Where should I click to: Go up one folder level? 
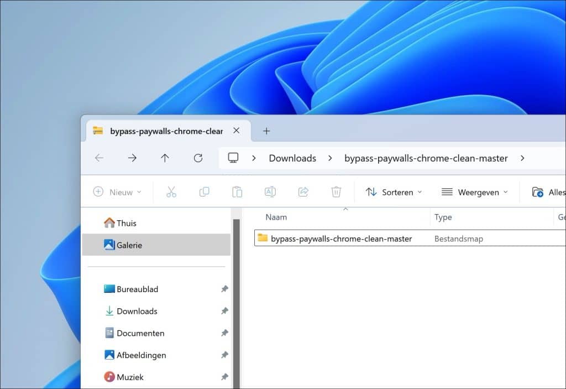click(x=165, y=158)
